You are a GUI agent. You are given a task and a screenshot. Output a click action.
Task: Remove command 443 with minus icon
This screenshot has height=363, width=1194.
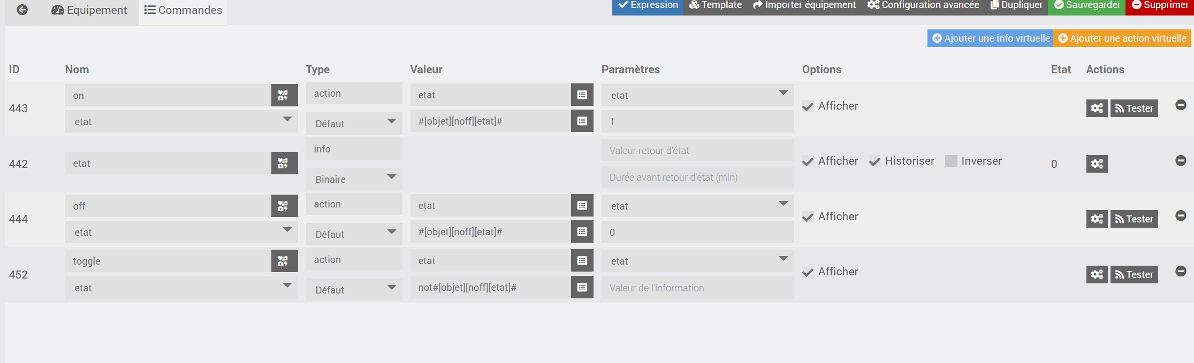tap(1181, 105)
